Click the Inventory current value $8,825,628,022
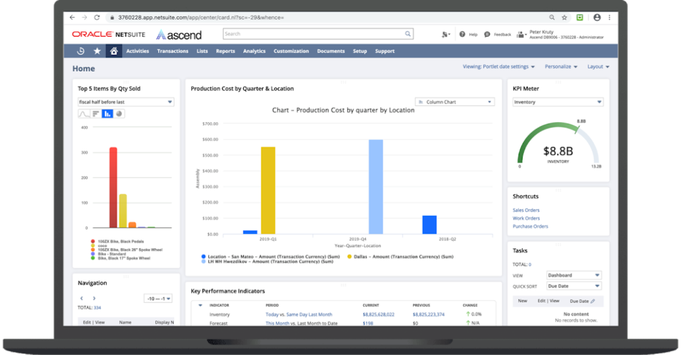 (379, 314)
